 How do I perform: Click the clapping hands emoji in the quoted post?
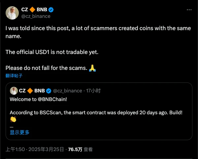[13, 119]
